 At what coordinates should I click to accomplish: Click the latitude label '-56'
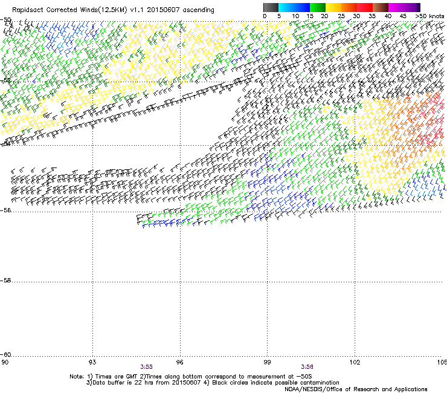point(5,210)
